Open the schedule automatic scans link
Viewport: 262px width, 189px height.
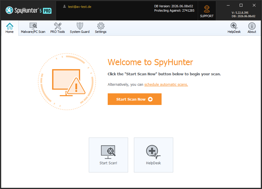pyautogui.click(x=166, y=85)
